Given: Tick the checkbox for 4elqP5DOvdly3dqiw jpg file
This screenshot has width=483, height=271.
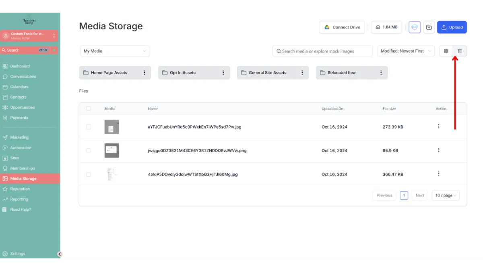Looking at the screenshot, I should click(x=89, y=174).
